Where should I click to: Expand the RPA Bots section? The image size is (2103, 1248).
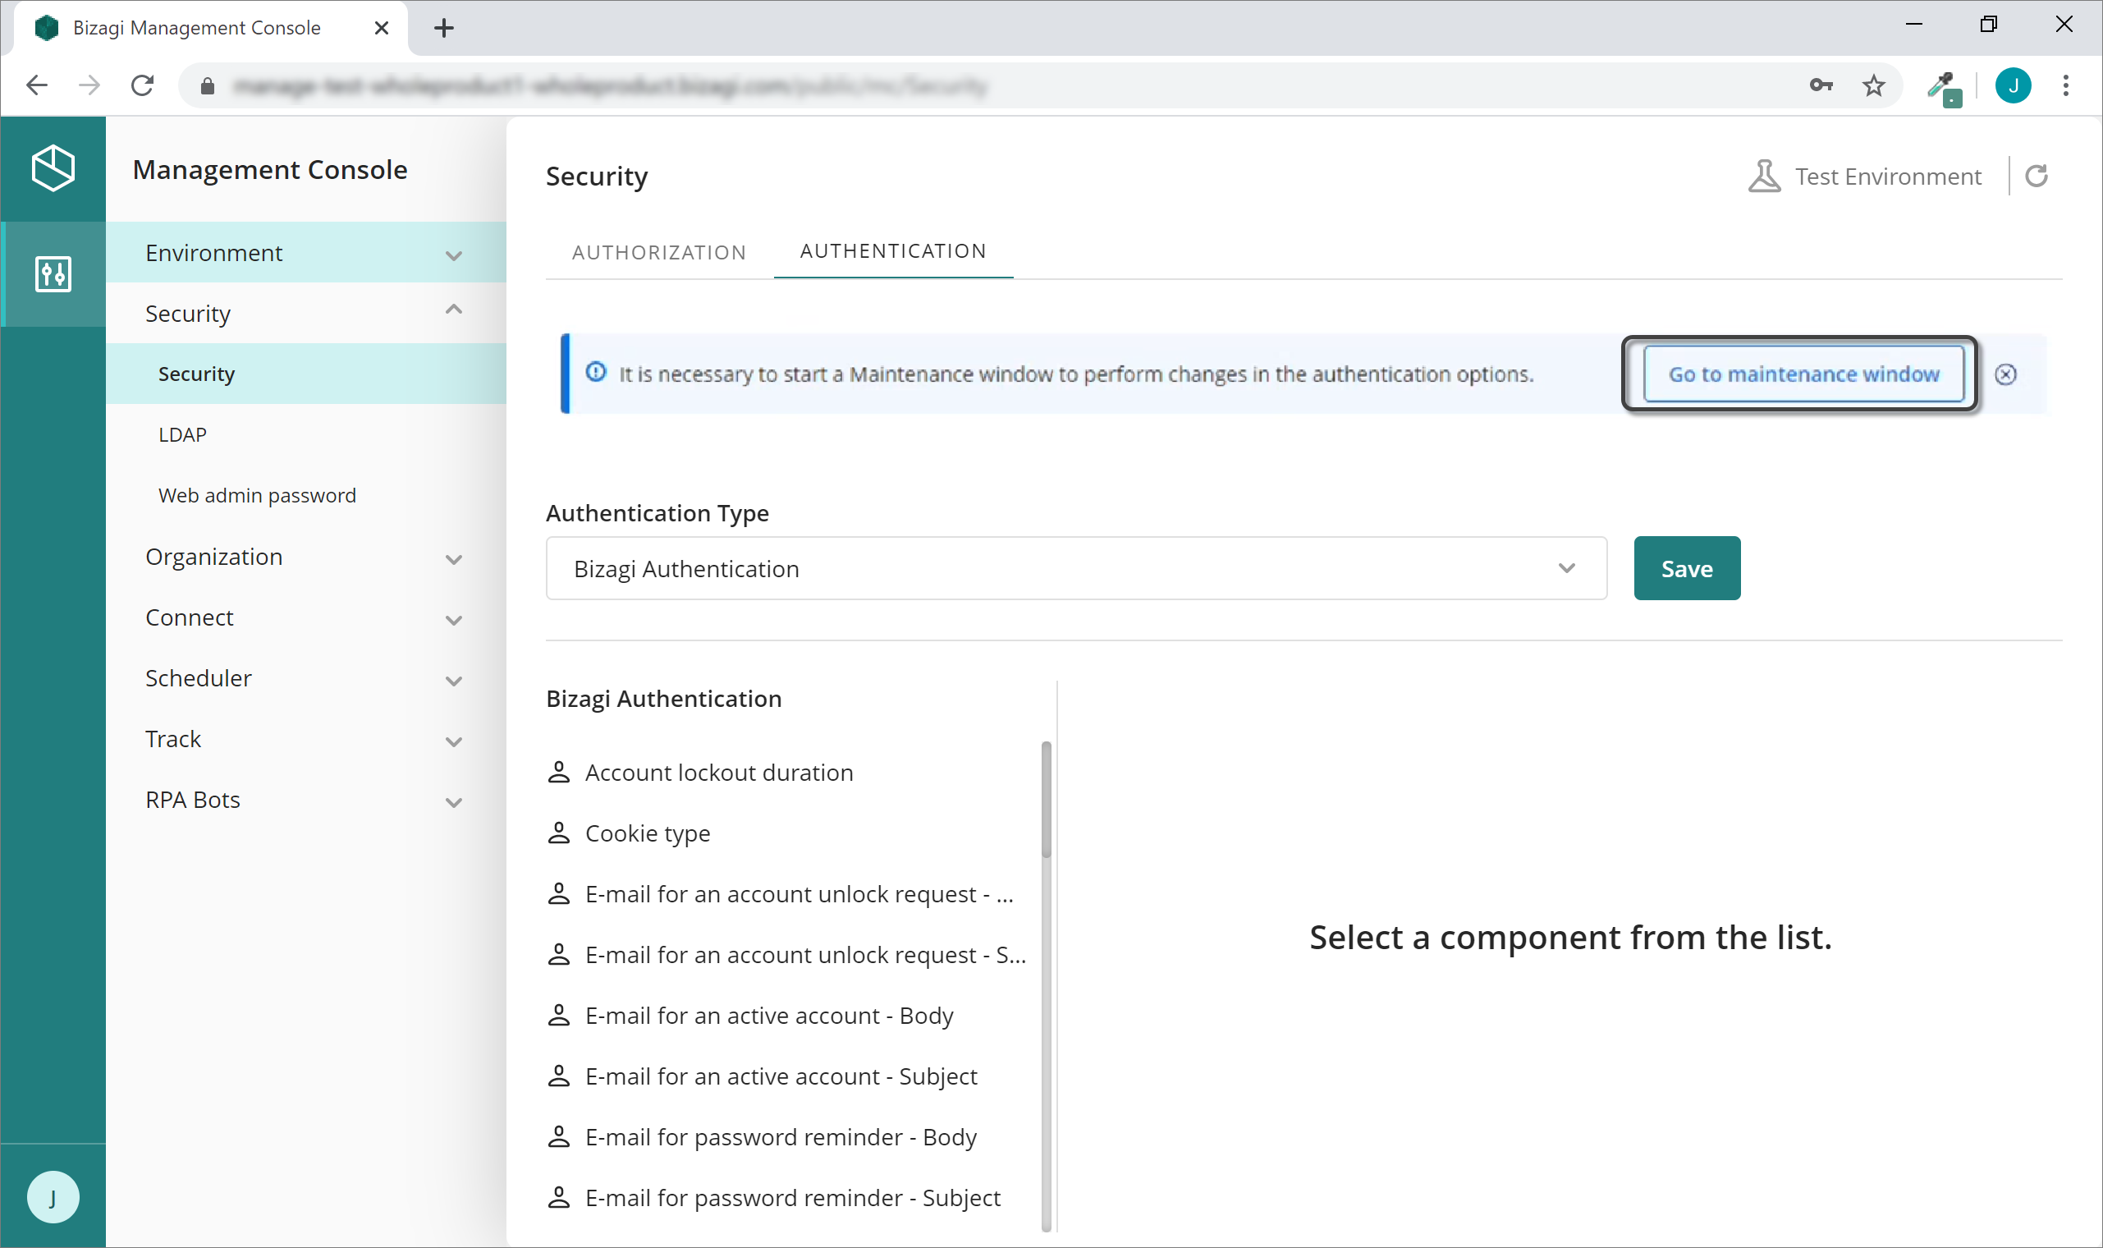pyautogui.click(x=306, y=800)
